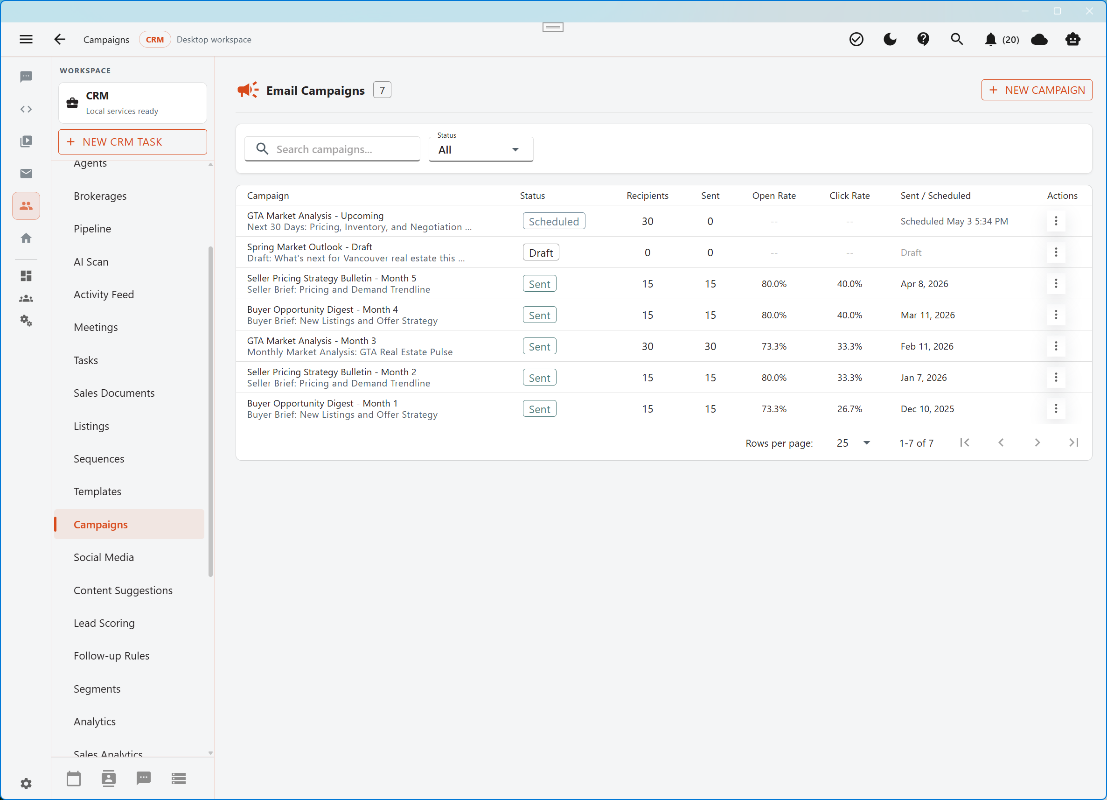Open Social Media in the sidebar
The width and height of the screenshot is (1107, 800).
coord(129,557)
